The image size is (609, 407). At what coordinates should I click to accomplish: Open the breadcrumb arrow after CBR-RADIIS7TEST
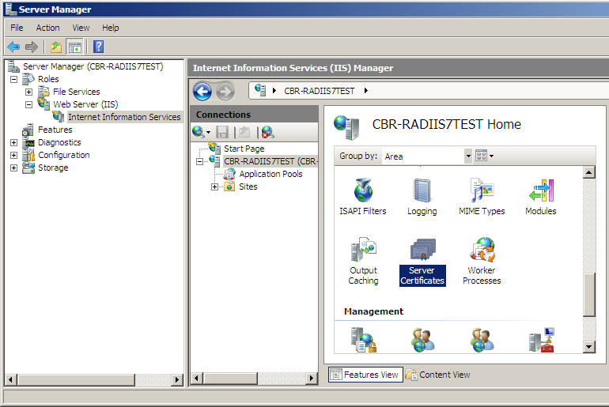(x=366, y=91)
